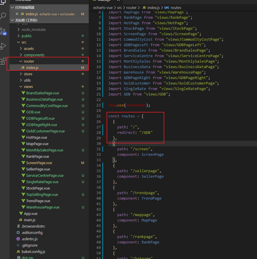Click RankPage component on line 48

pos(150,242)
